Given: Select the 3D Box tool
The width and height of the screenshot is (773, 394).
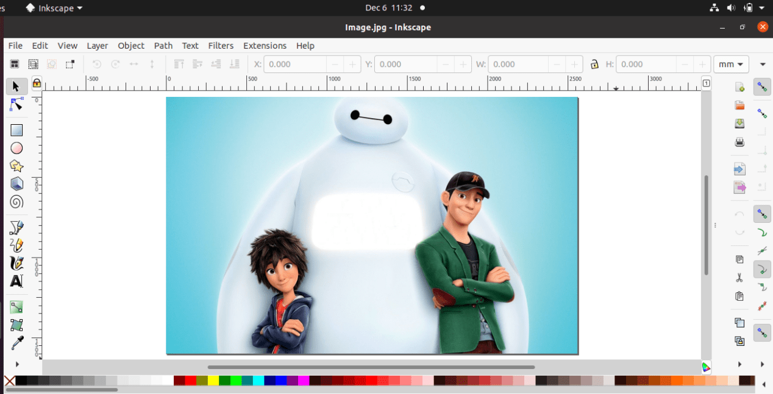Looking at the screenshot, I should click(16, 184).
